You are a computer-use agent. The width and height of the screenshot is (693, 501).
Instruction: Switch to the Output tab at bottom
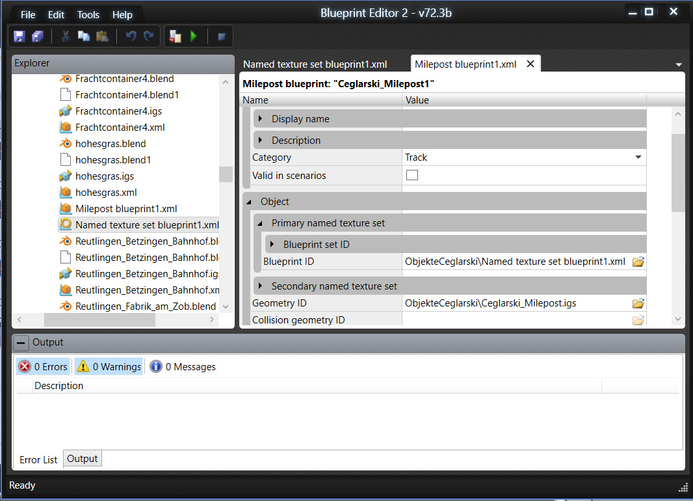point(83,459)
